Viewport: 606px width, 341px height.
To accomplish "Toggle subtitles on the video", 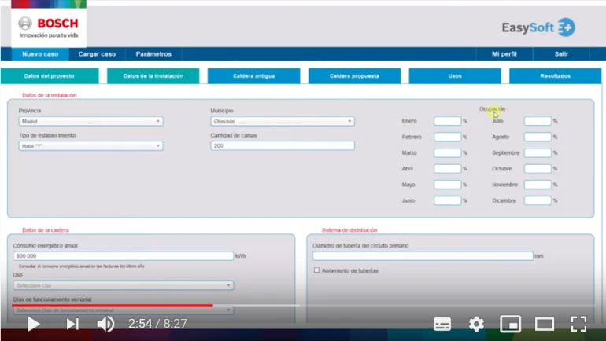I will [442, 324].
